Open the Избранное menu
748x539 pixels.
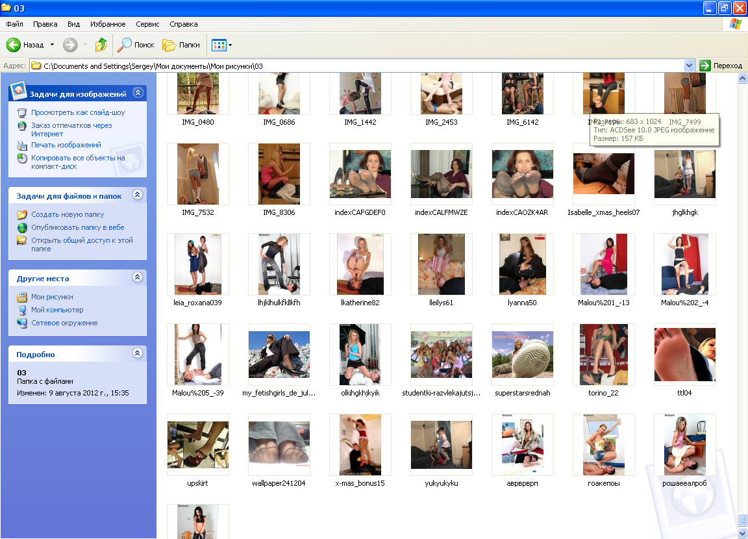(108, 24)
